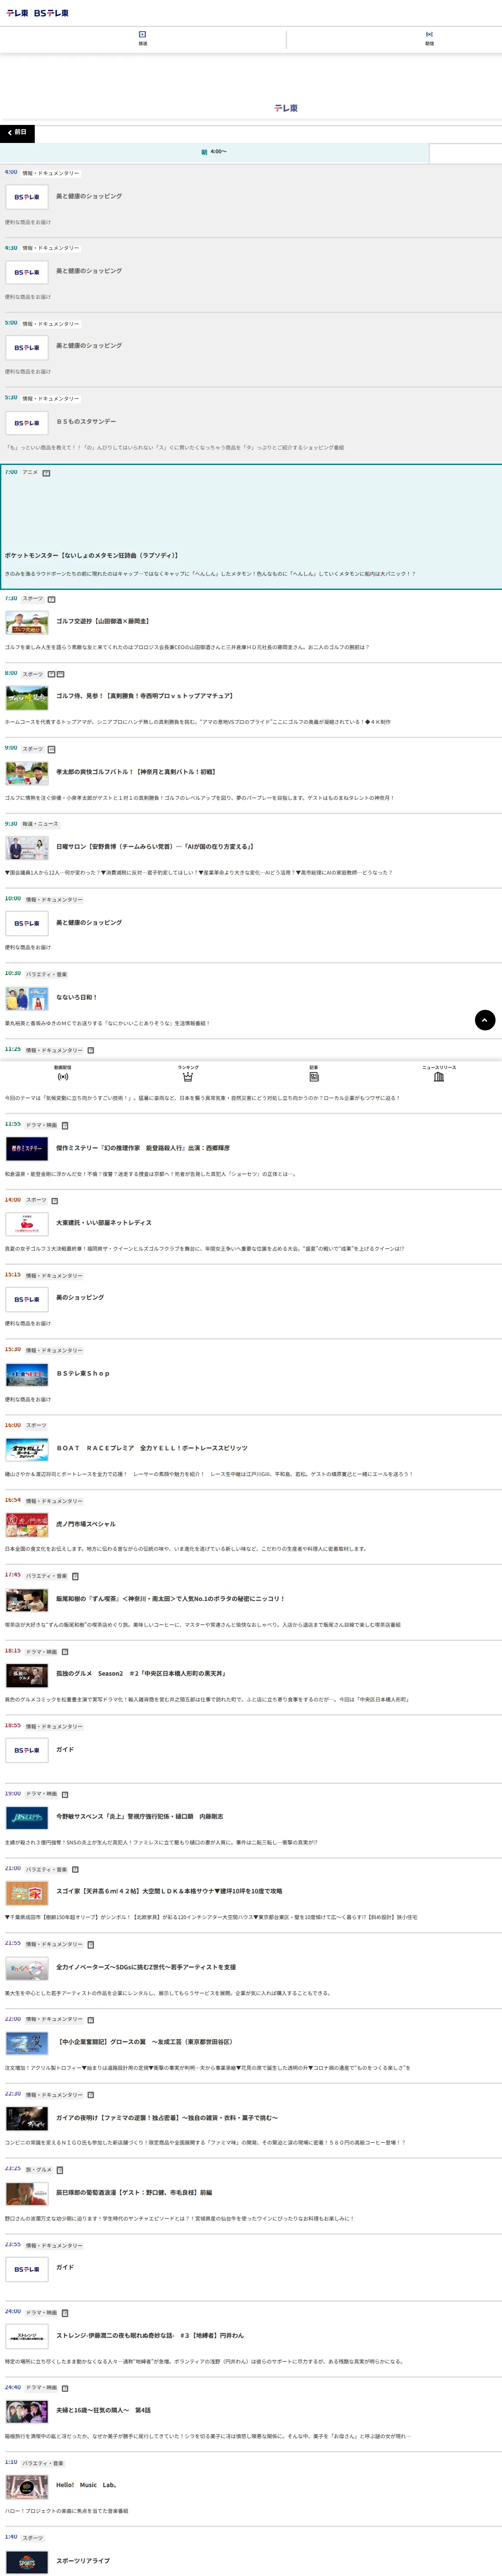Click 孝太郎の爽快ゴルフバトル thumbnail
This screenshot has height=2576, width=502.
point(27,773)
